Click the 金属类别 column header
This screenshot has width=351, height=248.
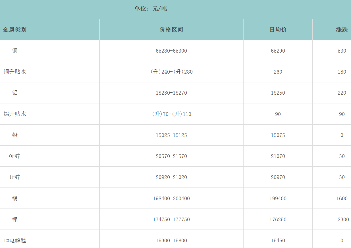point(15,30)
